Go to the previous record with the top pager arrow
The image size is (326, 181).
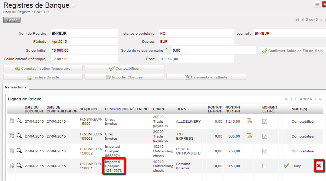click(303, 20)
